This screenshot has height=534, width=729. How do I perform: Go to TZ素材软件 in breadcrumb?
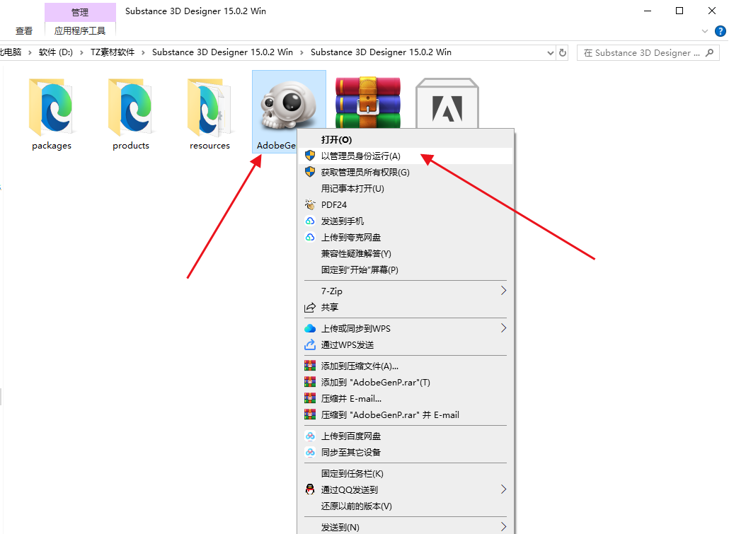coord(113,52)
